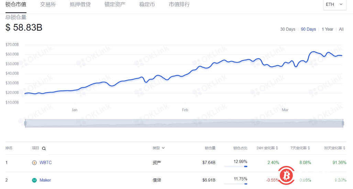The height and width of the screenshot is (189, 353).
Task: Select the 锚定资产 tab
Action: pos(115,4)
